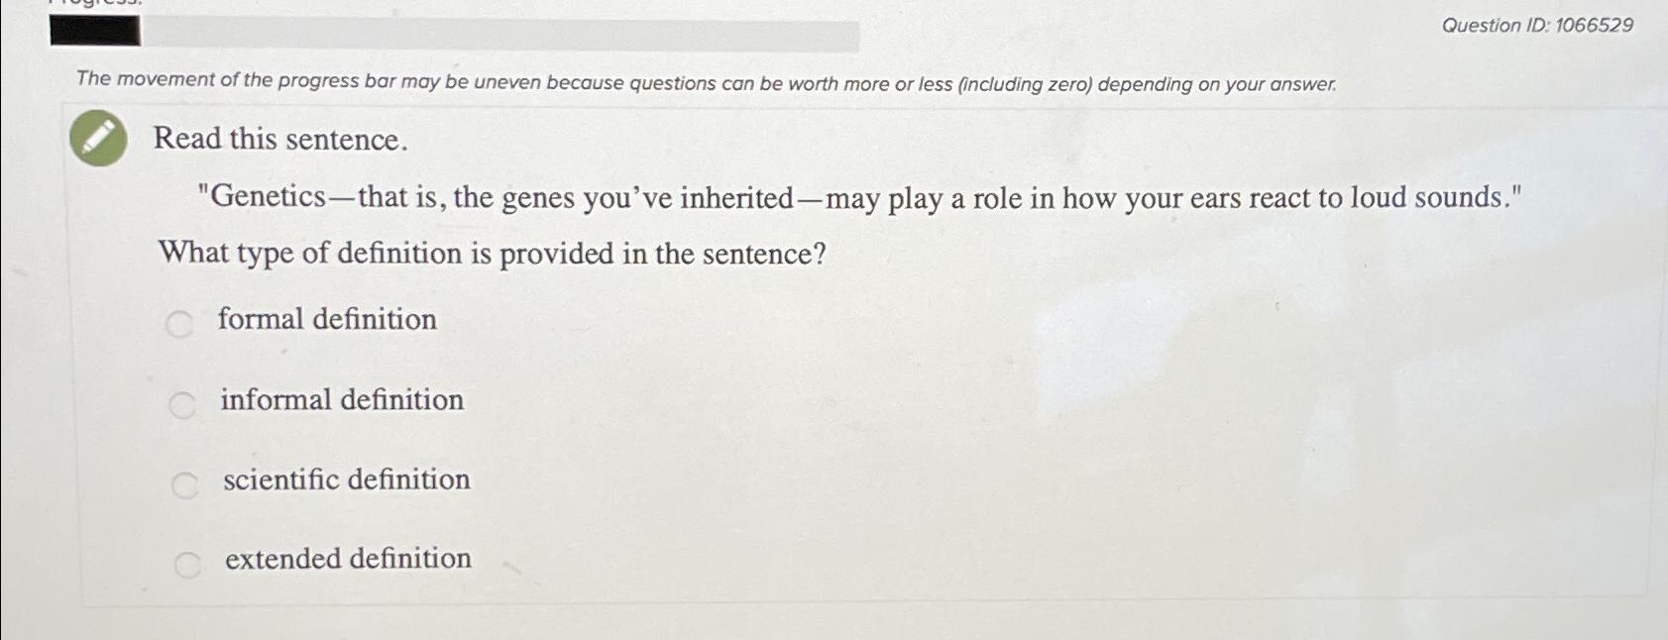Click the formal definition answer row
The height and width of the screenshot is (640, 1668).
pos(297,319)
